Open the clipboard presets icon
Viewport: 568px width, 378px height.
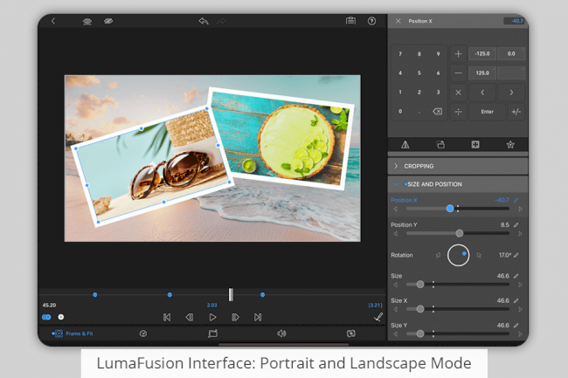350,21
